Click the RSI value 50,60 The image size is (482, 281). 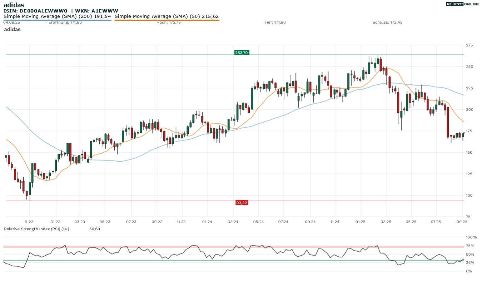tap(95, 229)
